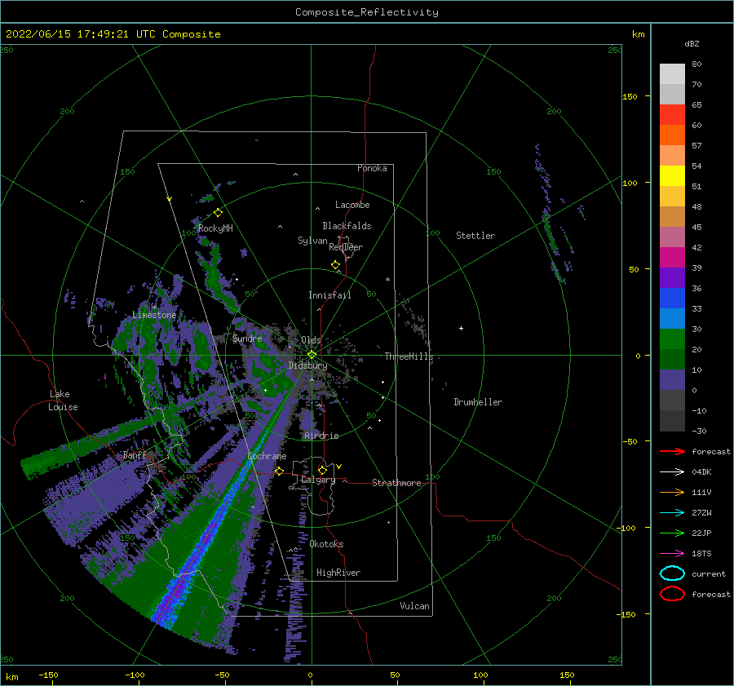Click the Strathmore label

point(396,483)
